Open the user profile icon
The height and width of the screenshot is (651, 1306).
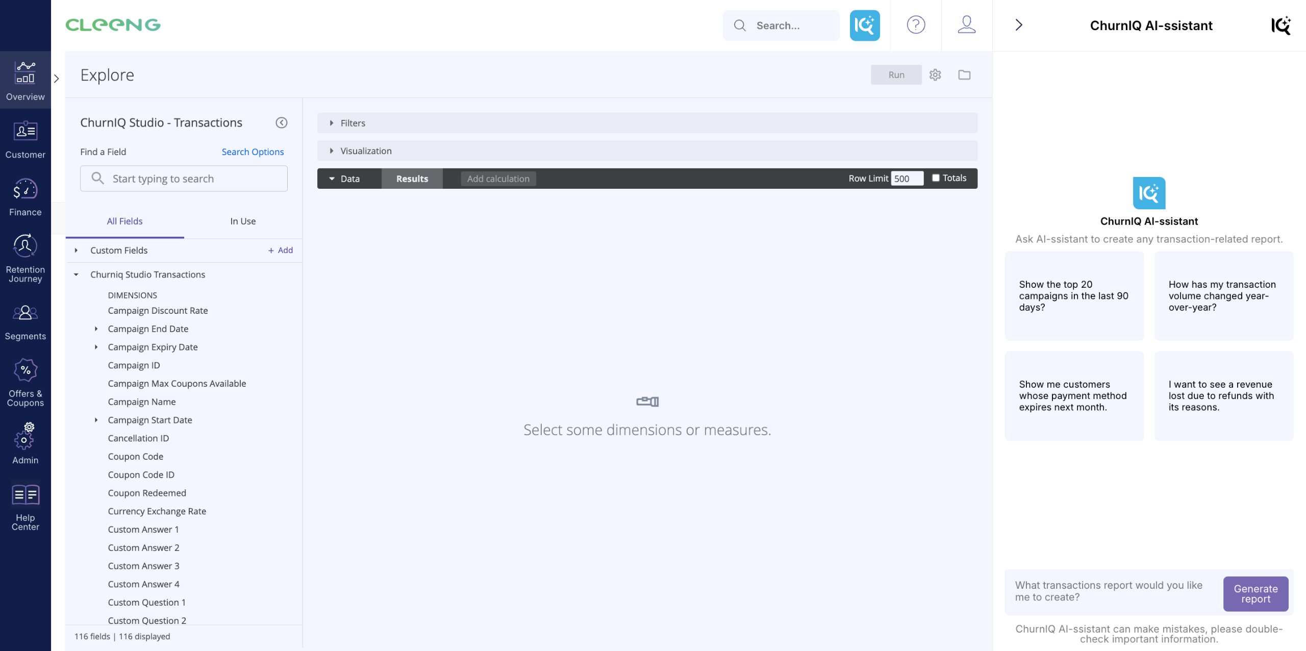tap(966, 25)
